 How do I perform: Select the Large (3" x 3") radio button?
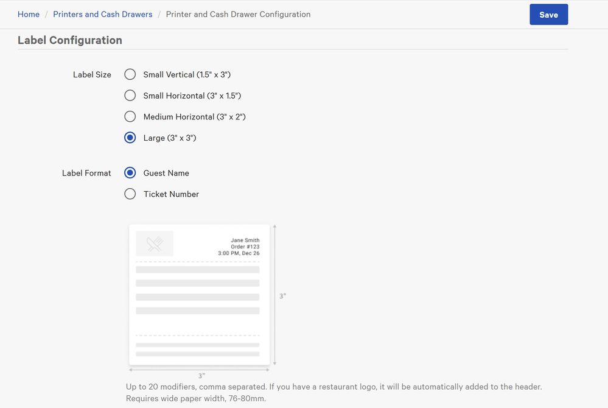coord(130,138)
